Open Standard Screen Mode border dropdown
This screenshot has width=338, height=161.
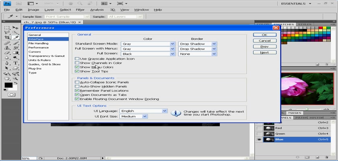(198, 44)
